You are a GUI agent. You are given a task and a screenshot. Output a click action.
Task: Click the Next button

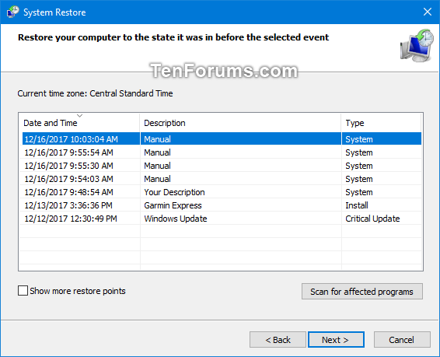(x=336, y=340)
